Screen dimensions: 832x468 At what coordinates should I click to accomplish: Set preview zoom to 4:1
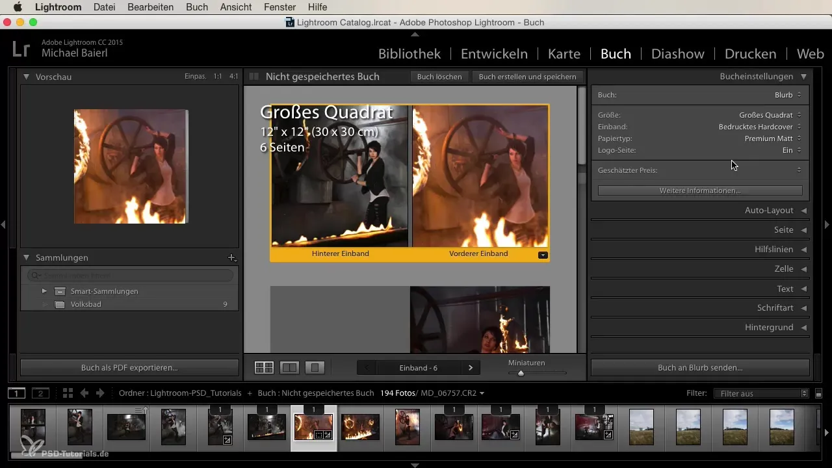pos(233,77)
